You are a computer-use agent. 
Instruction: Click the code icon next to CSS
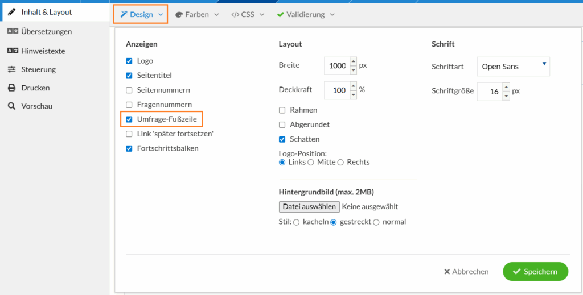[235, 15]
